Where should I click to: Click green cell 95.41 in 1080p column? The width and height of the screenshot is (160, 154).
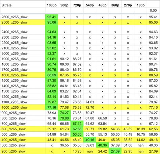pos(52,17)
